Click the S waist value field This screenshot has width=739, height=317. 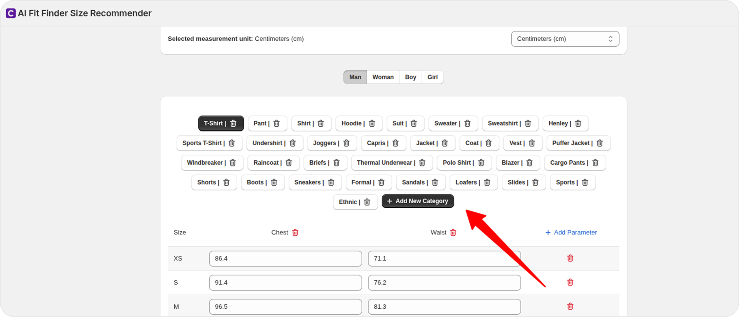[444, 282]
